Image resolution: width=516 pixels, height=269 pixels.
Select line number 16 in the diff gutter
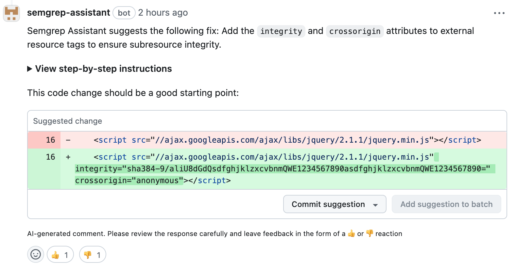point(50,140)
